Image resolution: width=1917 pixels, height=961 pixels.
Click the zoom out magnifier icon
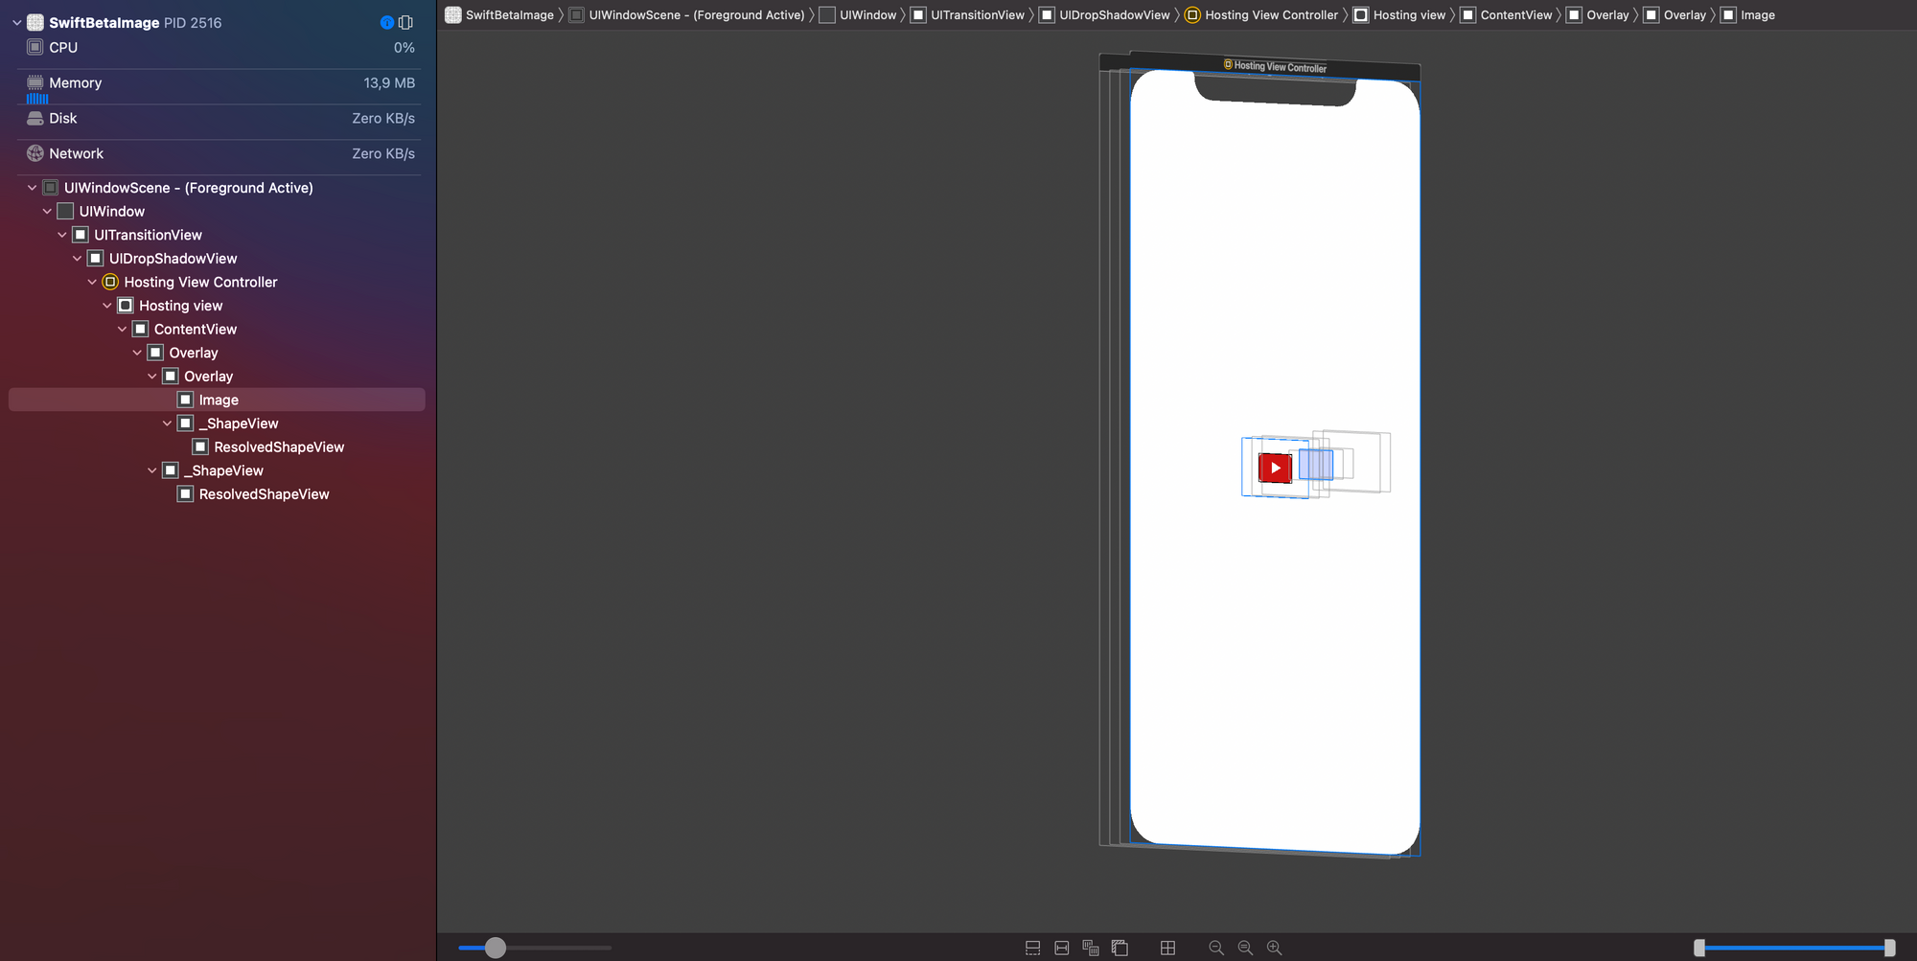click(x=1216, y=948)
